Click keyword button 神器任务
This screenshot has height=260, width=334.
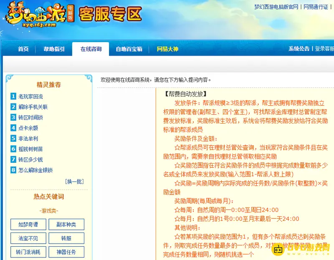coord(66,252)
